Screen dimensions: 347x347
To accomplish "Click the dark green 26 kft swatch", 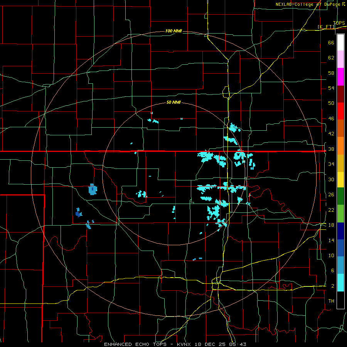I will (x=340, y=196).
